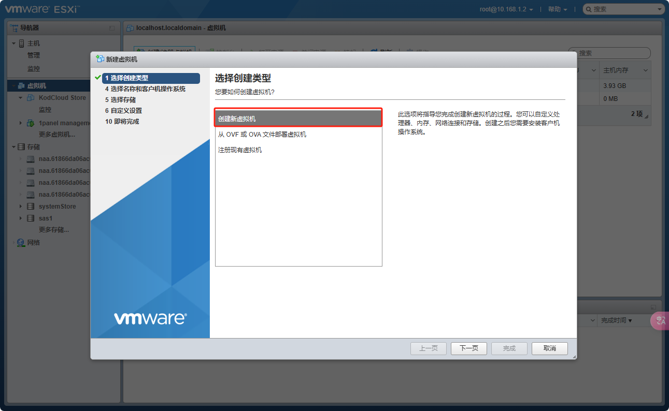This screenshot has height=411, width=669.
Task: Click the systemStore datastore icon
Action: coord(31,207)
